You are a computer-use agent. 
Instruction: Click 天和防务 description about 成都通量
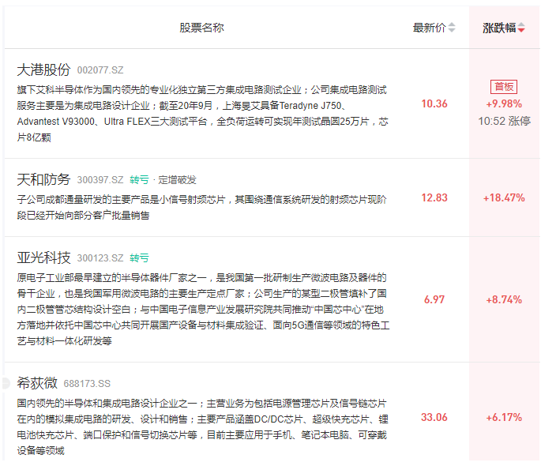(x=202, y=207)
